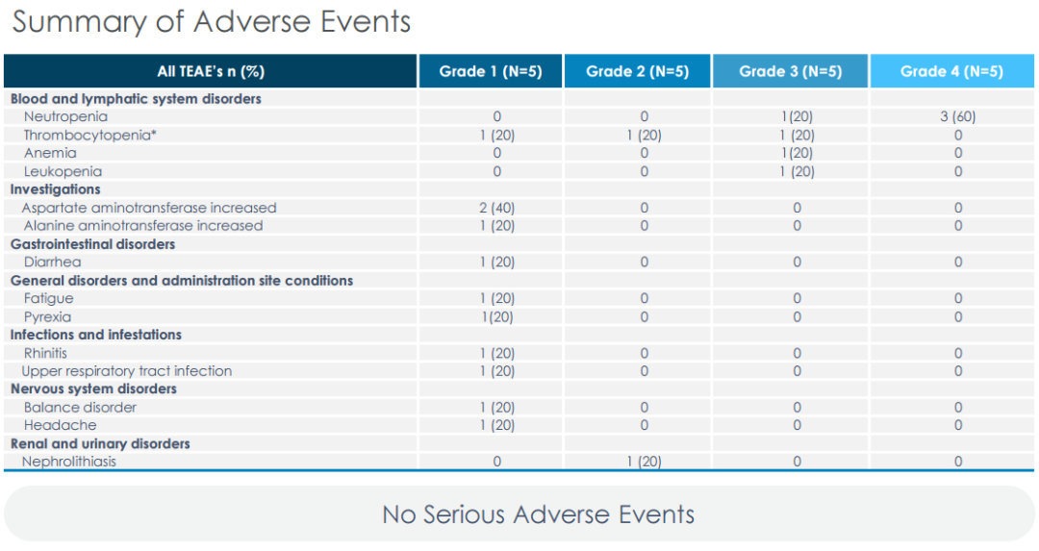The width and height of the screenshot is (1039, 551).
Task: Click the Grade 1 (N=5) column header
Action: pos(491,71)
